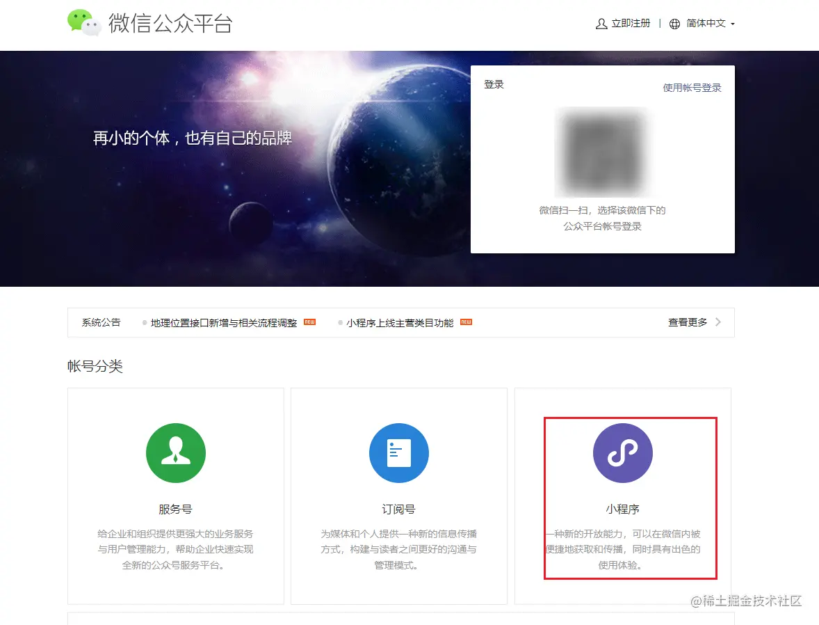Click the 小程序 description paragraph

point(623,549)
